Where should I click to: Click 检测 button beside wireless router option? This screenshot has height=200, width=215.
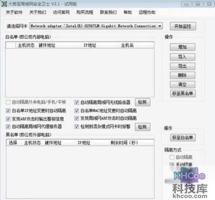tap(142, 102)
